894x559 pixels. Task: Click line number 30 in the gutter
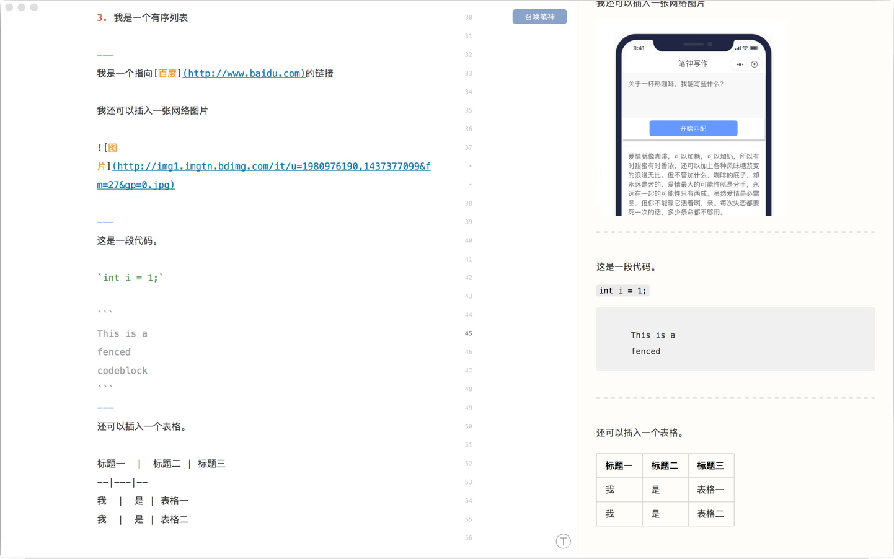tap(469, 17)
